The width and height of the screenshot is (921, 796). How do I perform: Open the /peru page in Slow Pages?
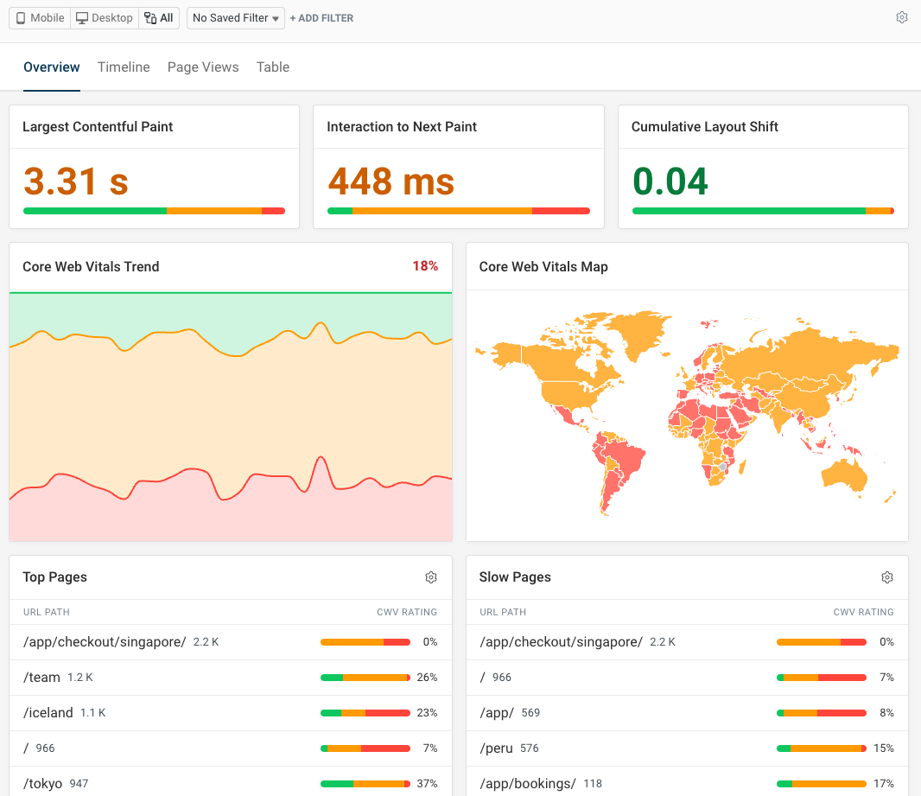pyautogui.click(x=496, y=748)
